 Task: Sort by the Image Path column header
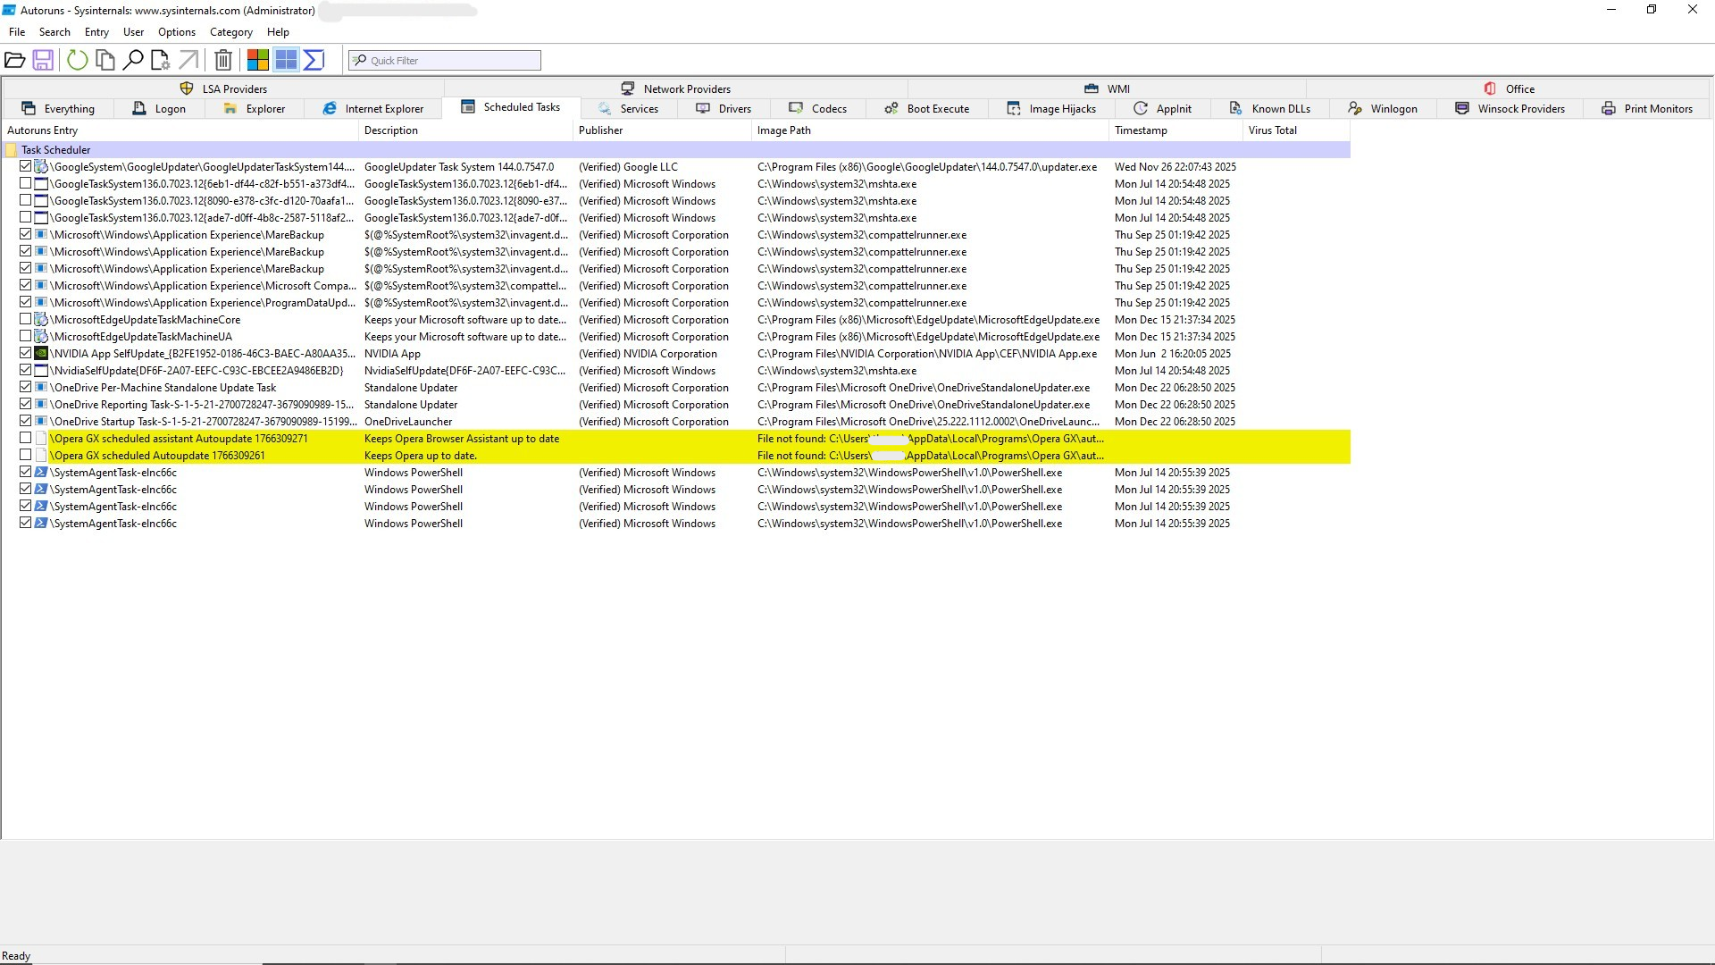coord(930,130)
